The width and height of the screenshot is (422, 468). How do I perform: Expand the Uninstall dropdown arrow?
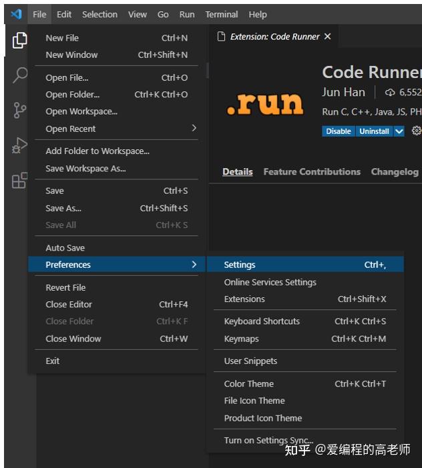399,131
